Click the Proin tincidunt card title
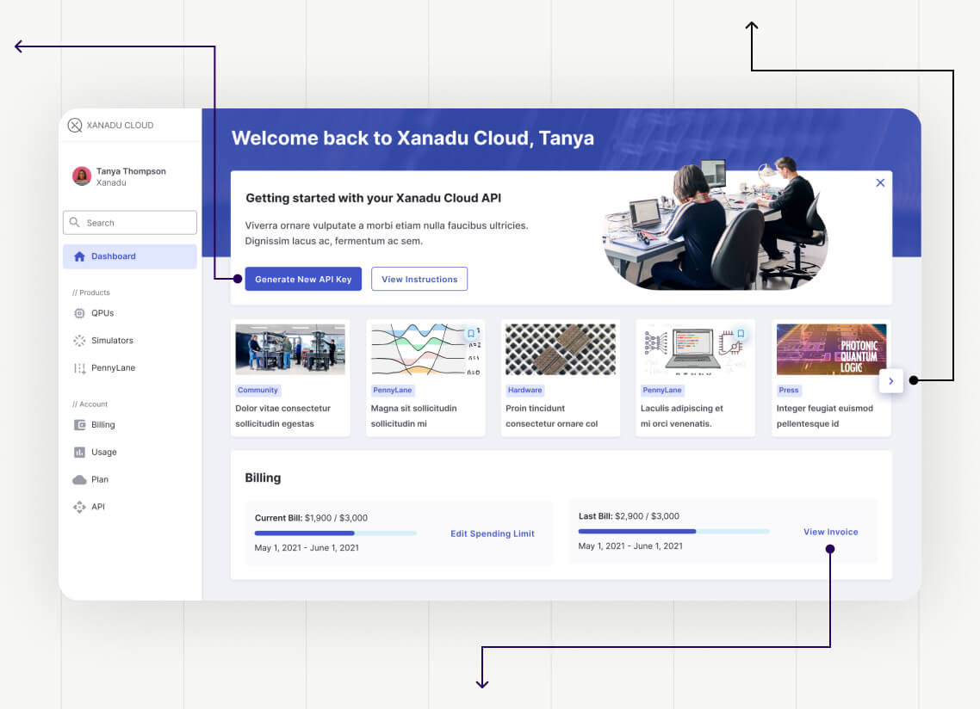The height and width of the screenshot is (709, 980). [552, 416]
